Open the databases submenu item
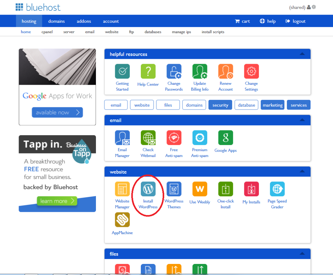This screenshot has height=275, width=333. click(x=153, y=32)
